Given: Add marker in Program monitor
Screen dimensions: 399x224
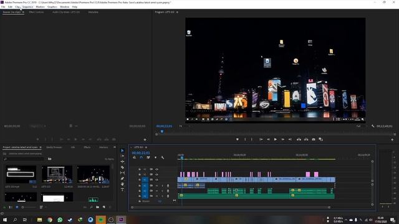Looking at the screenshot, I should (237, 139).
